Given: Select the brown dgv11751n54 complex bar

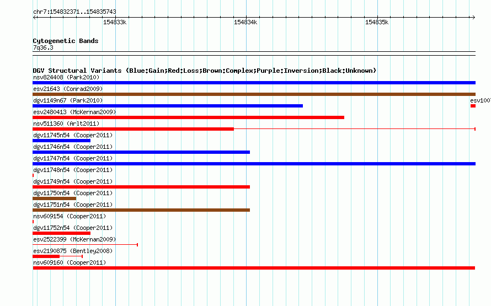Looking at the screenshot, I should [x=141, y=210].
